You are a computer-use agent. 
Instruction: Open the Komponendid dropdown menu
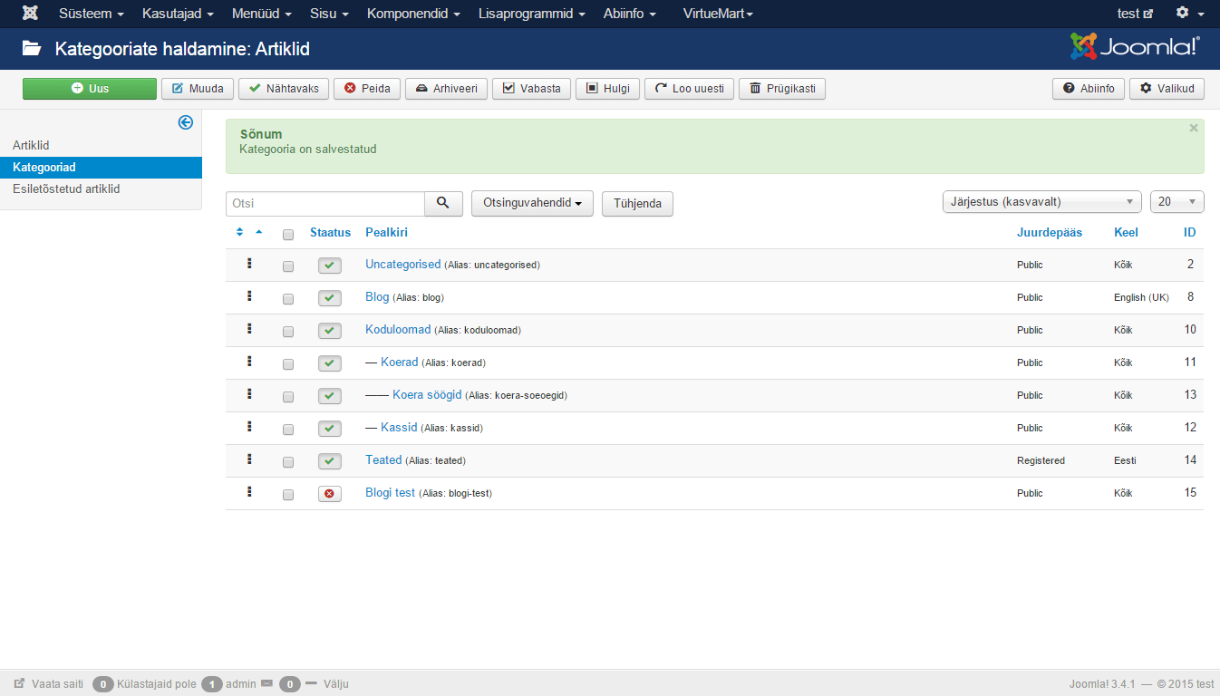413,14
